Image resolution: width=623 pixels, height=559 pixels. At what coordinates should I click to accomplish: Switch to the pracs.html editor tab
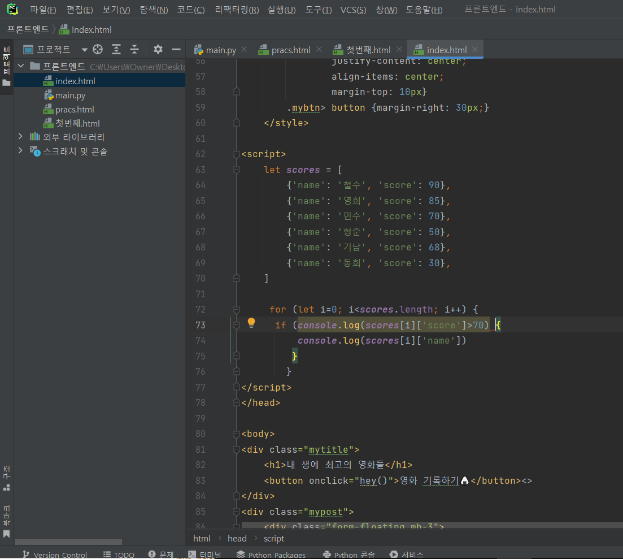285,50
